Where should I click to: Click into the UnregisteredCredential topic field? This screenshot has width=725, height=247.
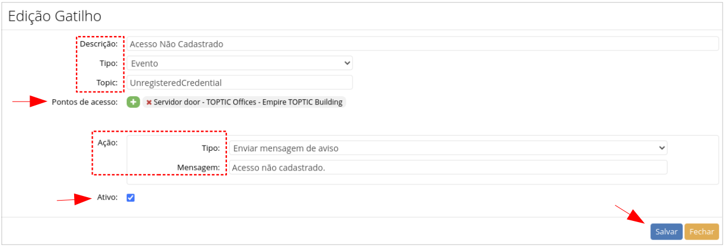tap(240, 83)
